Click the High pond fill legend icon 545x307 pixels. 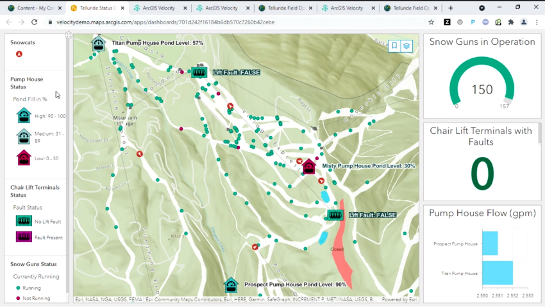pos(24,115)
